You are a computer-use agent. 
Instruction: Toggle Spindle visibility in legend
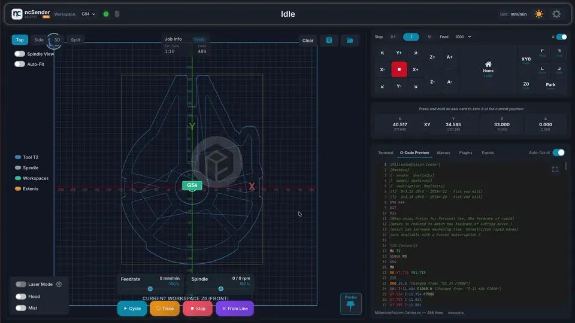pyautogui.click(x=26, y=167)
